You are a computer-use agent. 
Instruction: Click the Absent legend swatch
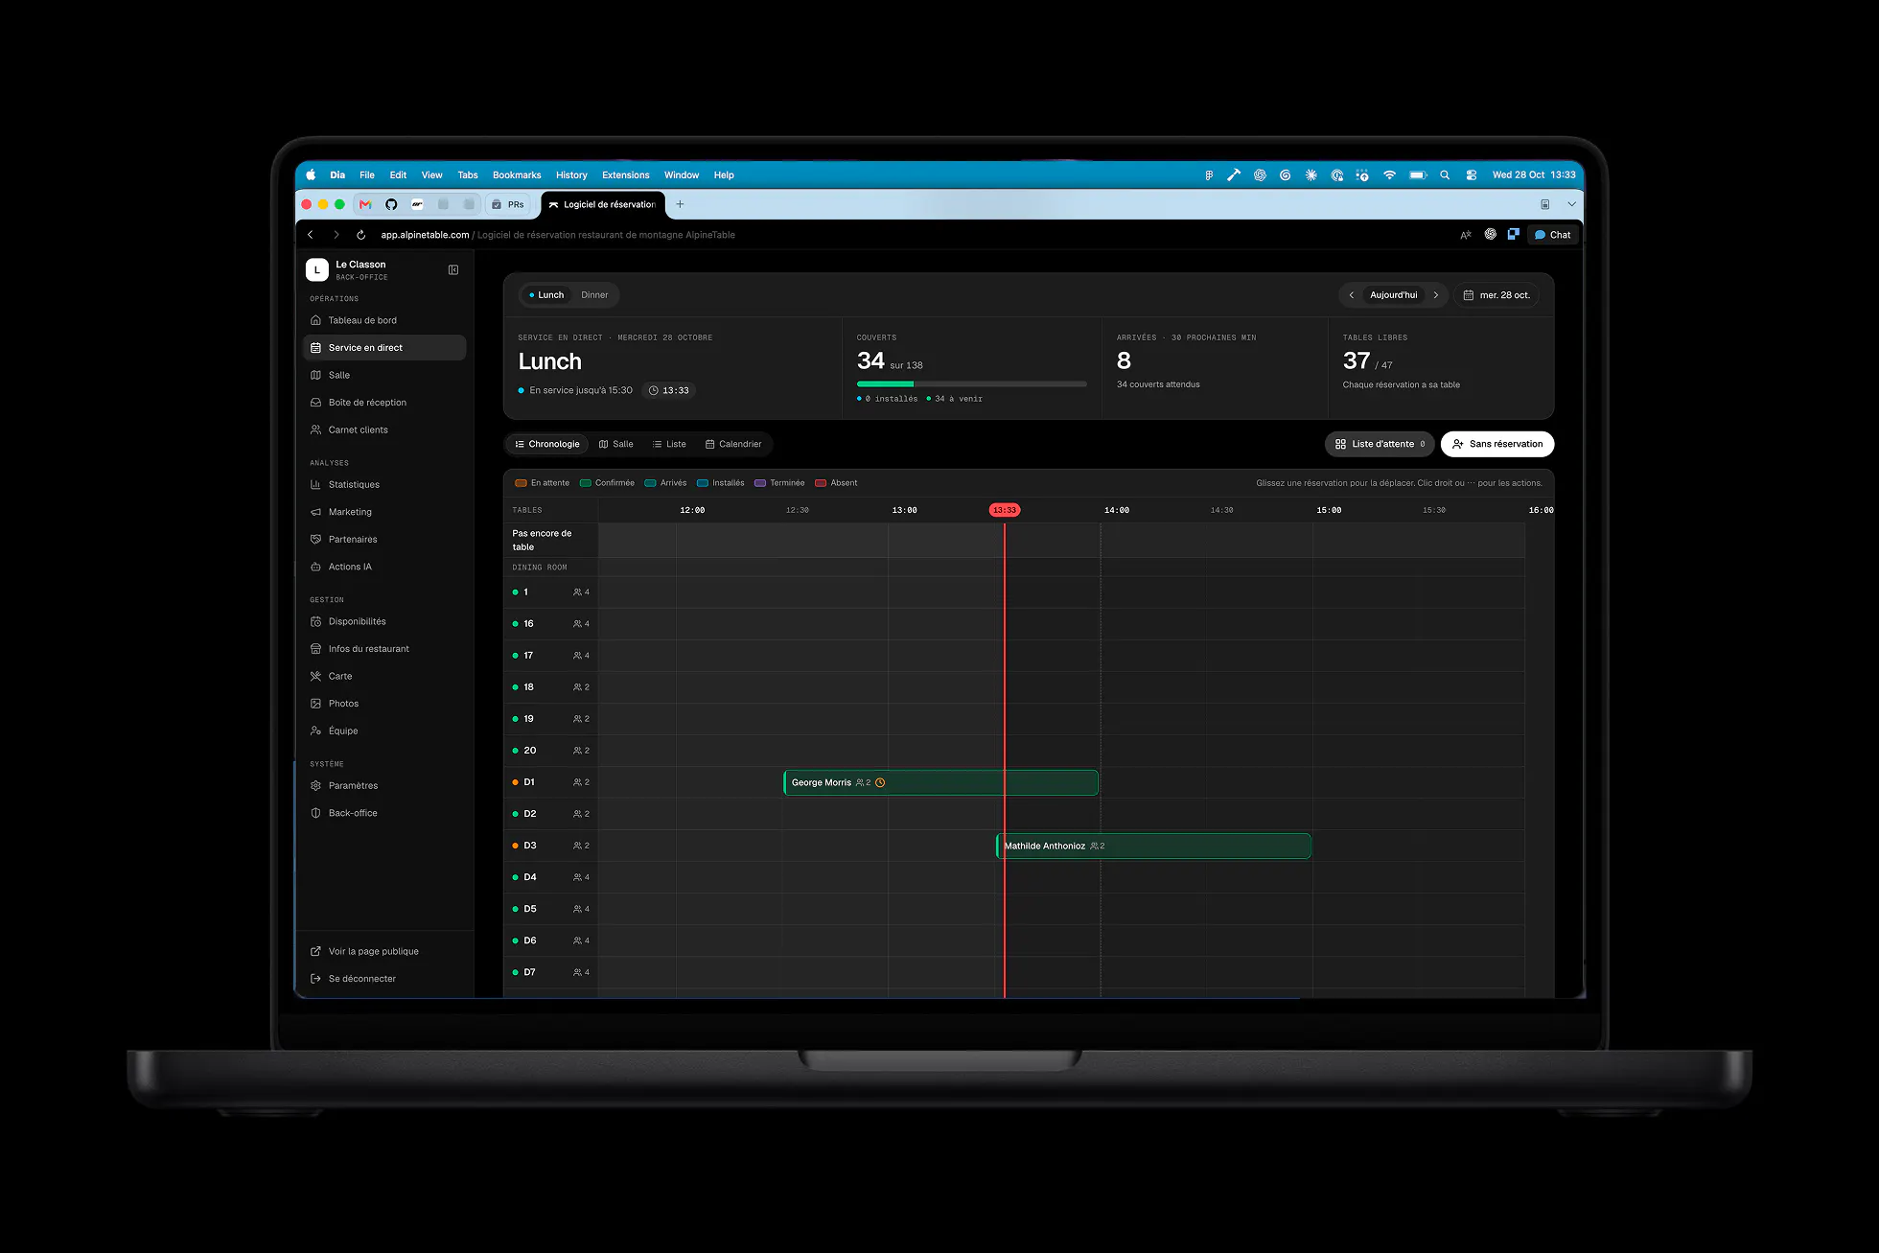[821, 483]
